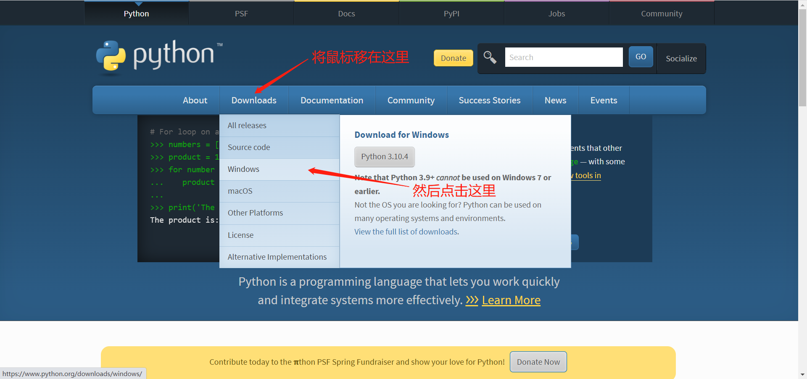Open View the full list of downloads link
This screenshot has width=807, height=379.
tap(406, 232)
